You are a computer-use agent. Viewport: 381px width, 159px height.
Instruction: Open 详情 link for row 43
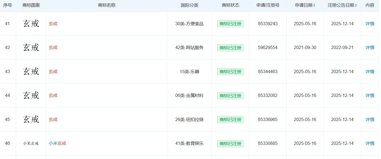[370, 72]
